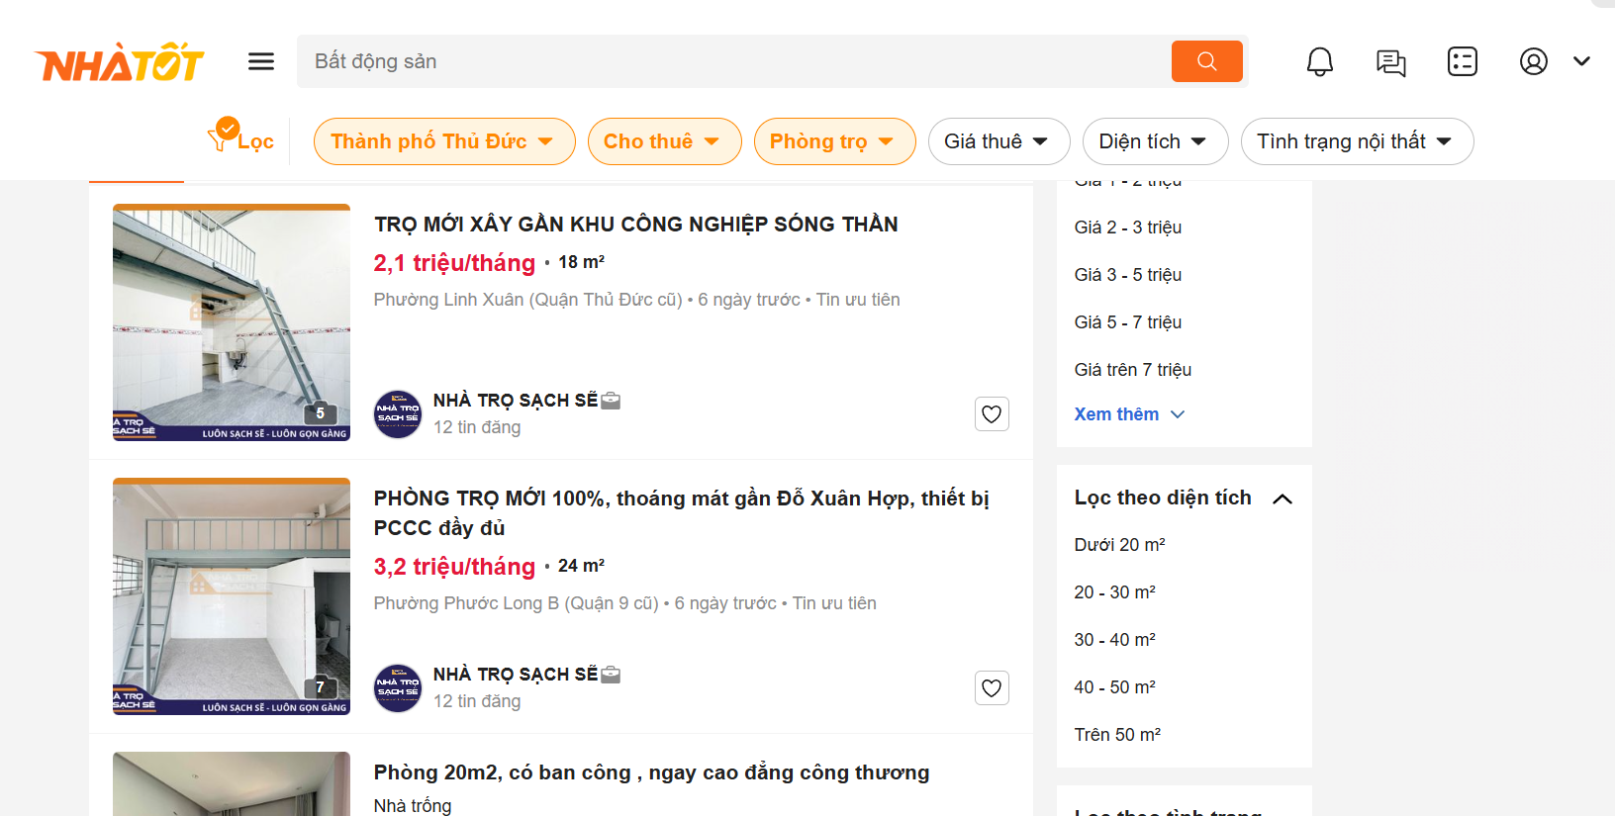Open seller name on Sóng Thần listing

click(515, 401)
